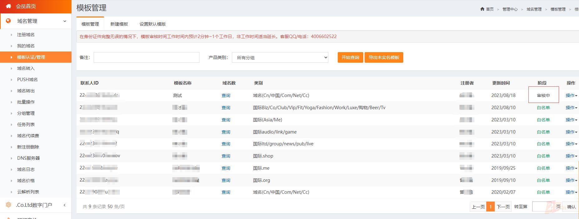Switch to the 设置默认模版 tab

pos(153,24)
